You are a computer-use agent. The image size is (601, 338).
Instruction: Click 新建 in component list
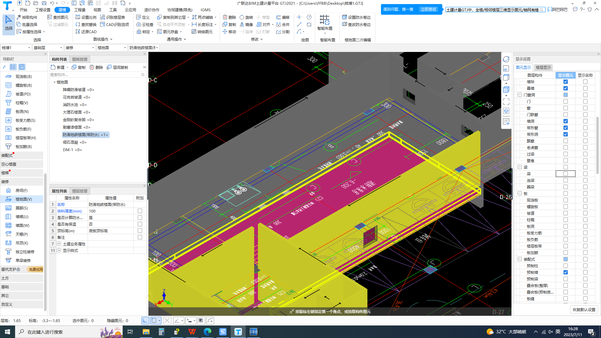pyautogui.click(x=59, y=67)
